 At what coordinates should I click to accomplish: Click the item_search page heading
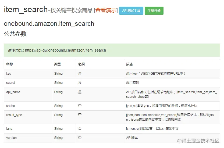pyautogui.click(x=26, y=10)
